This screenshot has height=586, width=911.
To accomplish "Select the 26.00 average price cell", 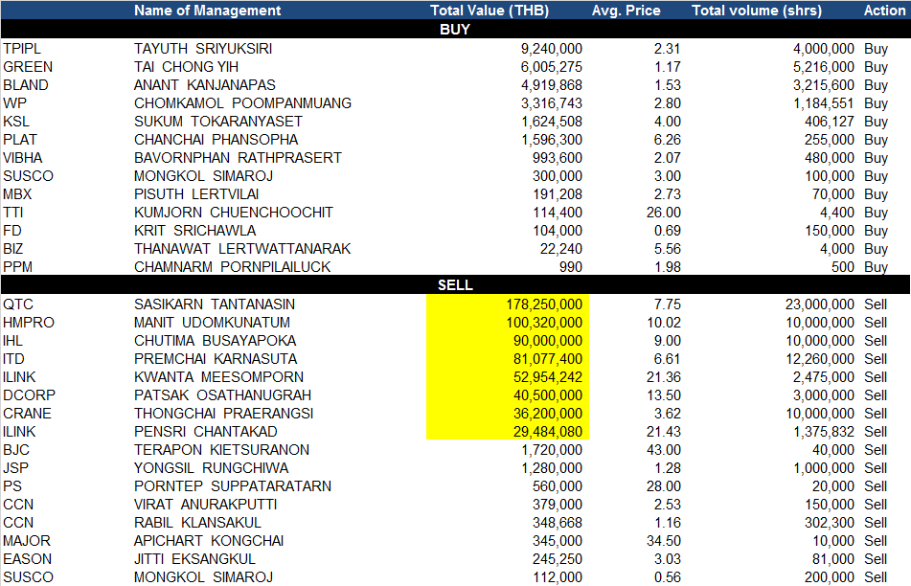I will [x=664, y=213].
